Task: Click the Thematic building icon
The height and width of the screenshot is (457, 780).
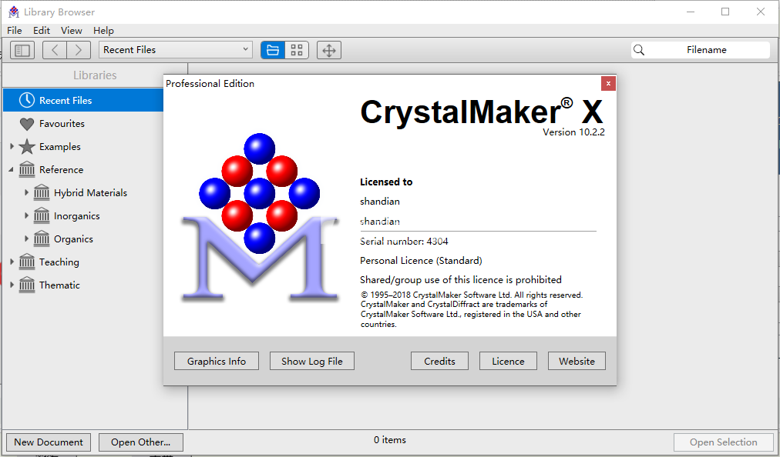Action: [27, 285]
